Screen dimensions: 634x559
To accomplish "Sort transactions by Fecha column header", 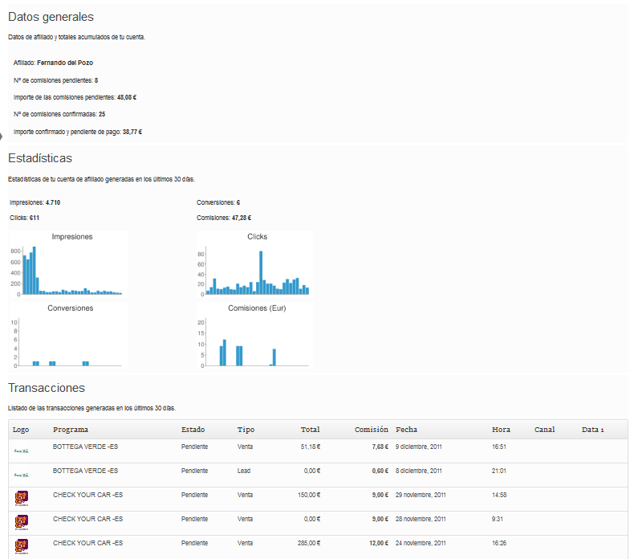I will tap(406, 430).
